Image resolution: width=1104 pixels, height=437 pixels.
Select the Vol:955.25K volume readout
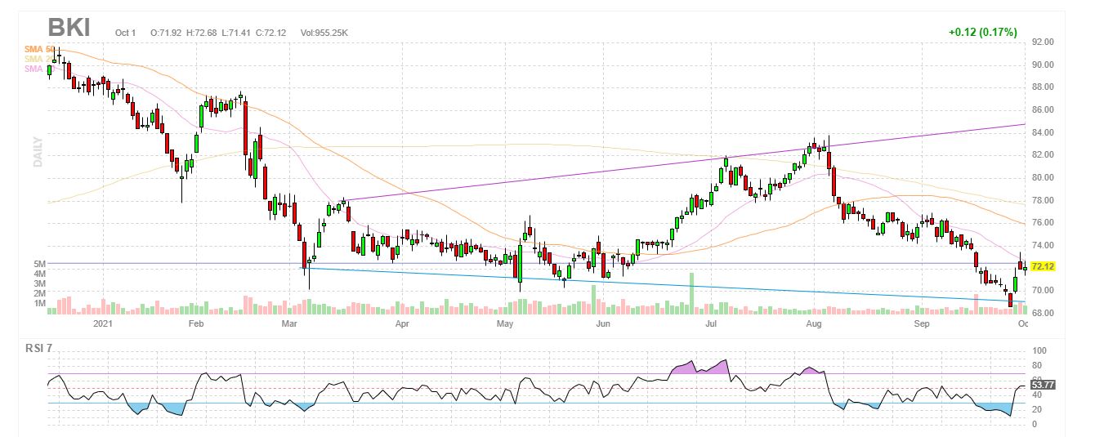click(324, 33)
